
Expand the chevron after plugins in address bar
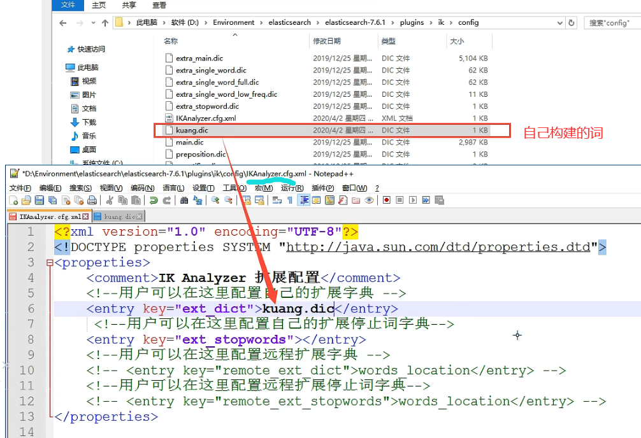pos(431,23)
